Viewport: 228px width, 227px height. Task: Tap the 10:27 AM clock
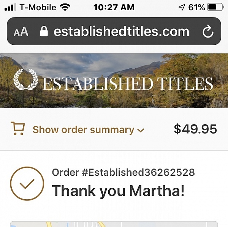point(114,7)
